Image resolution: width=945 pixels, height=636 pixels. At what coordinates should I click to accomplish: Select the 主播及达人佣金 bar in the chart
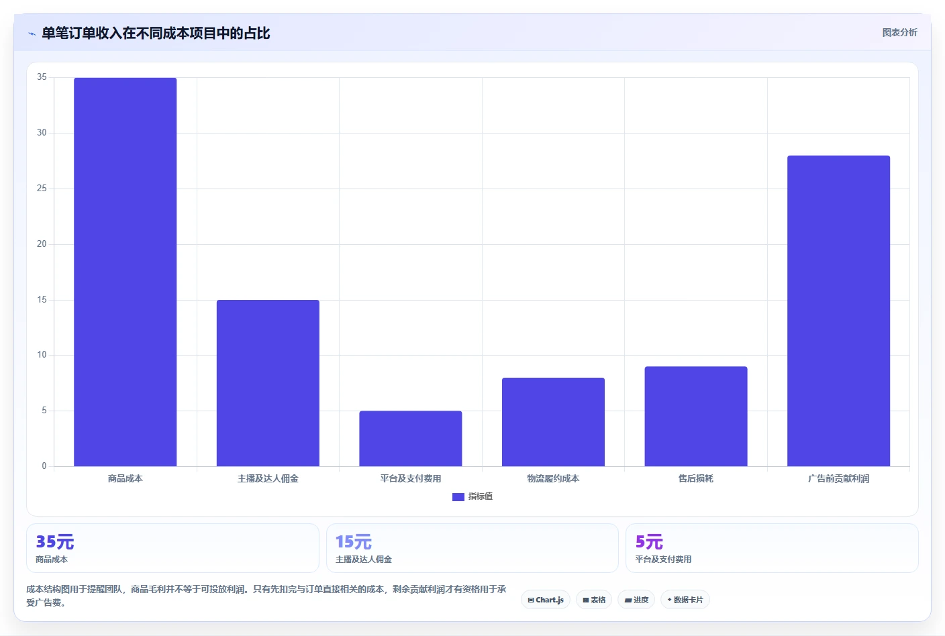268,383
